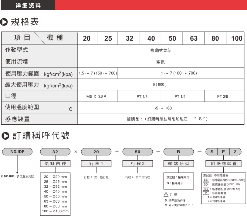Click the 行程1 label box

[96, 164]
